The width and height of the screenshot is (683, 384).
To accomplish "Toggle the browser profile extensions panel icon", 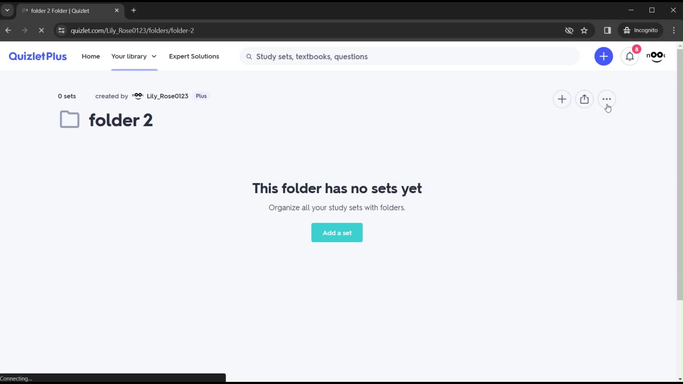I will click(x=608, y=30).
